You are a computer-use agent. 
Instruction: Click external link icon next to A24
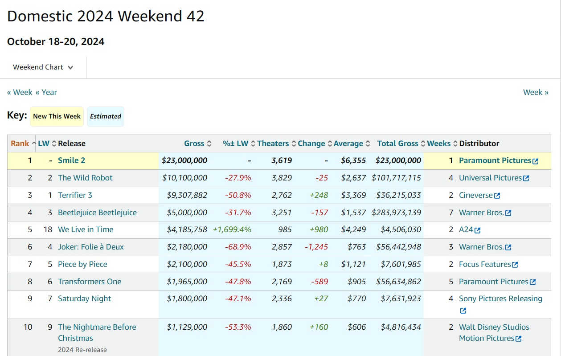[x=478, y=230]
